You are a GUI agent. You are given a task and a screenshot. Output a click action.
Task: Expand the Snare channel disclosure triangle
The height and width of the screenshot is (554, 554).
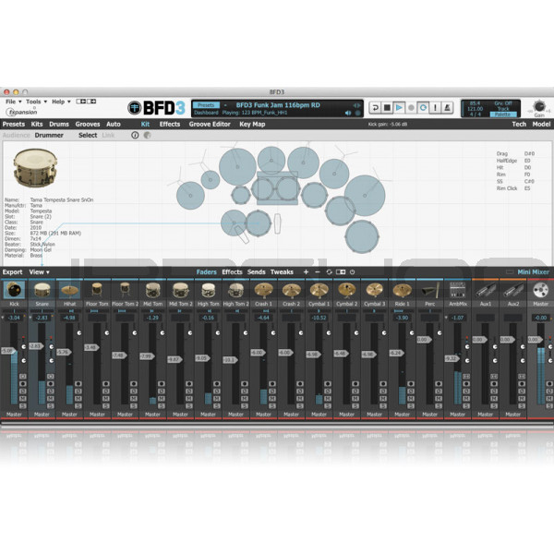pyautogui.click(x=30, y=318)
